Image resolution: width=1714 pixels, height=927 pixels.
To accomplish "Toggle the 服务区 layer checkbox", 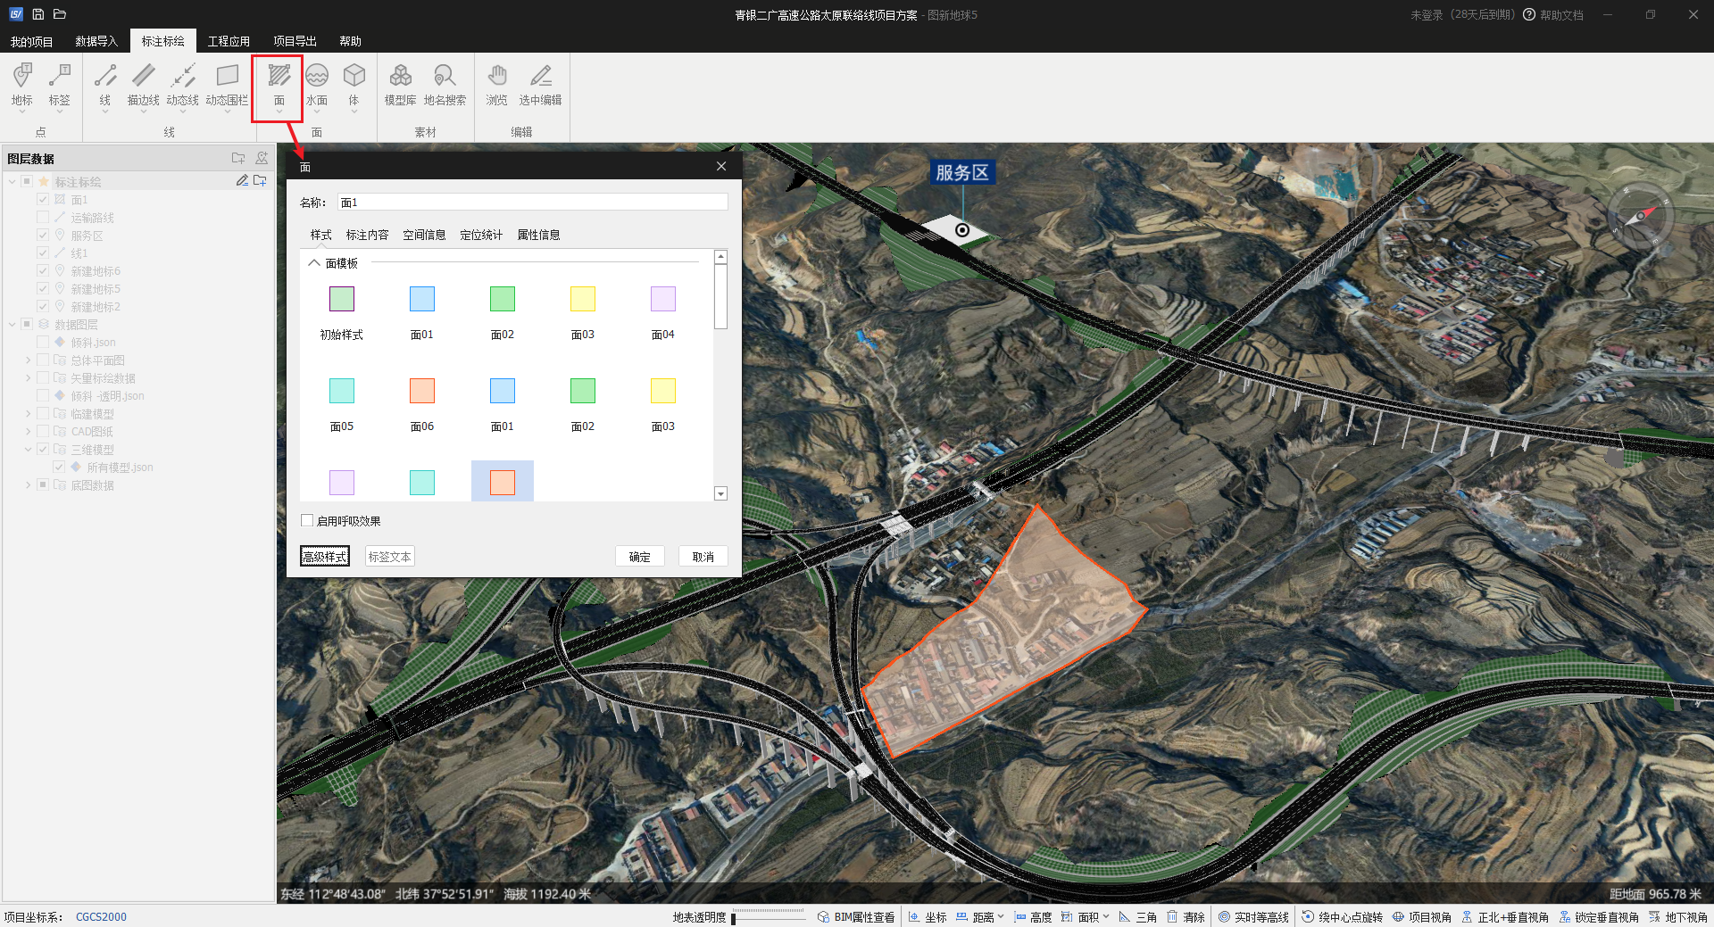I will coord(43,236).
